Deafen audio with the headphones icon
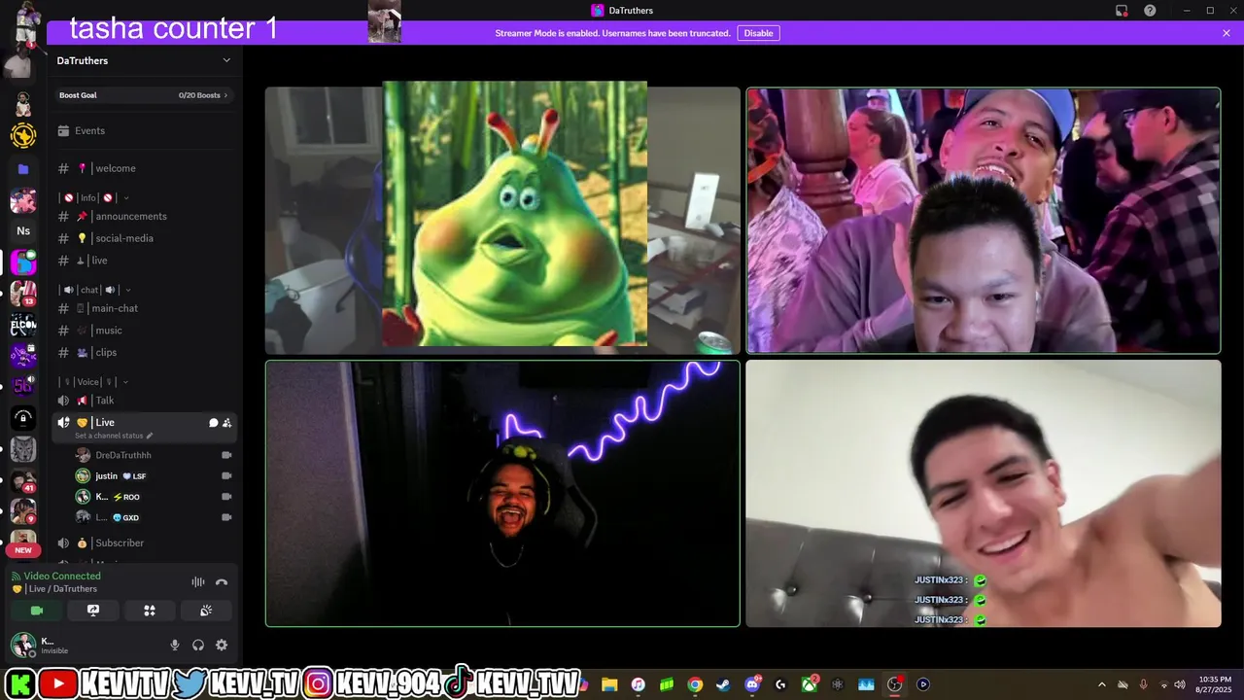 198,645
